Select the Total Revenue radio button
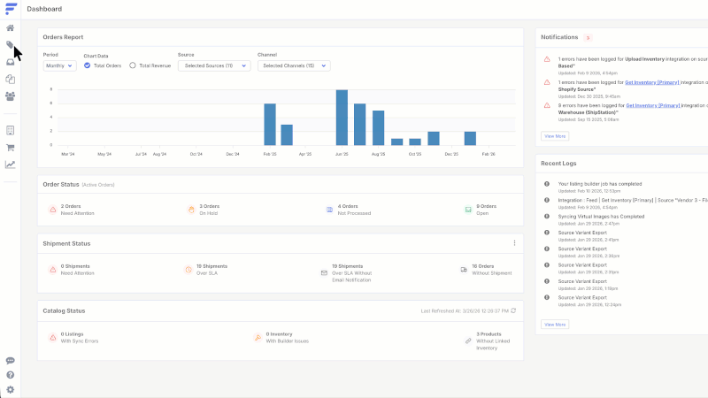 pyautogui.click(x=133, y=65)
